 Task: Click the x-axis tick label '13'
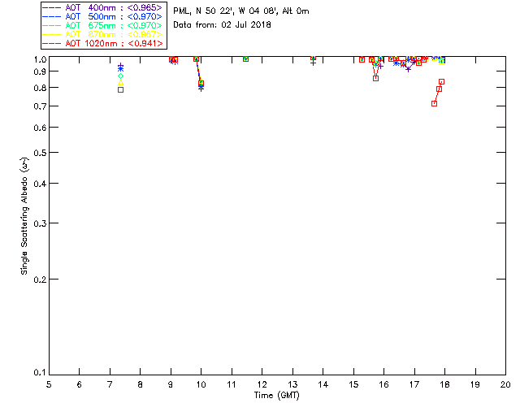tap(292, 384)
